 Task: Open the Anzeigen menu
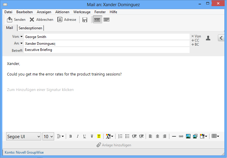click(44, 12)
